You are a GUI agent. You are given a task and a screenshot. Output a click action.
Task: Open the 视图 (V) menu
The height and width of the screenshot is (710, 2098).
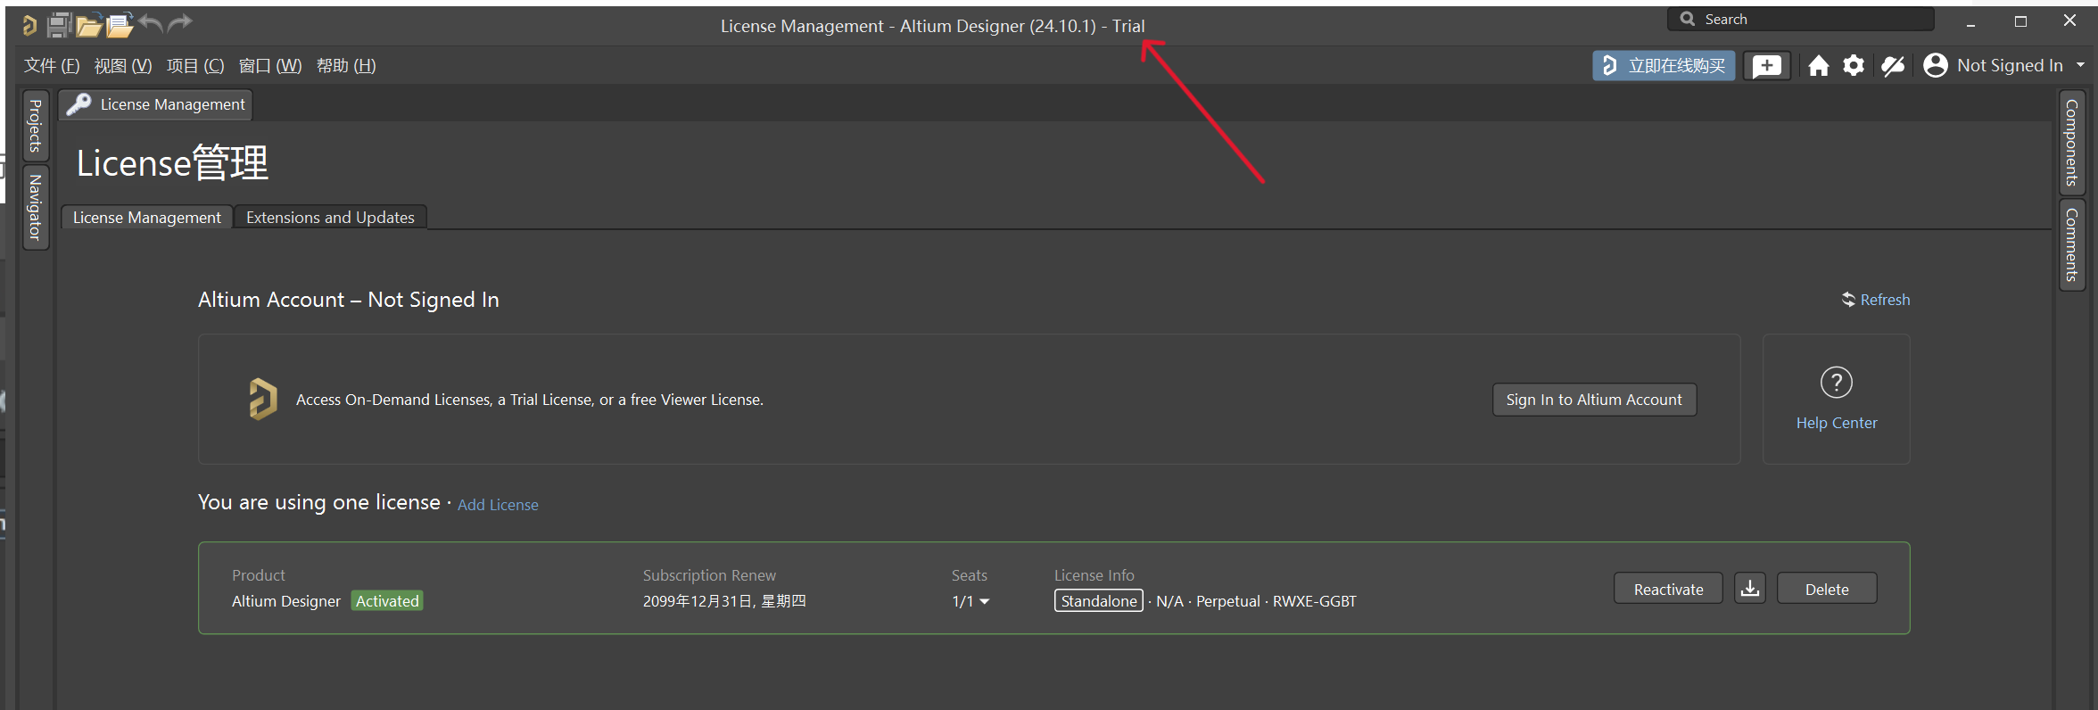[x=123, y=66]
